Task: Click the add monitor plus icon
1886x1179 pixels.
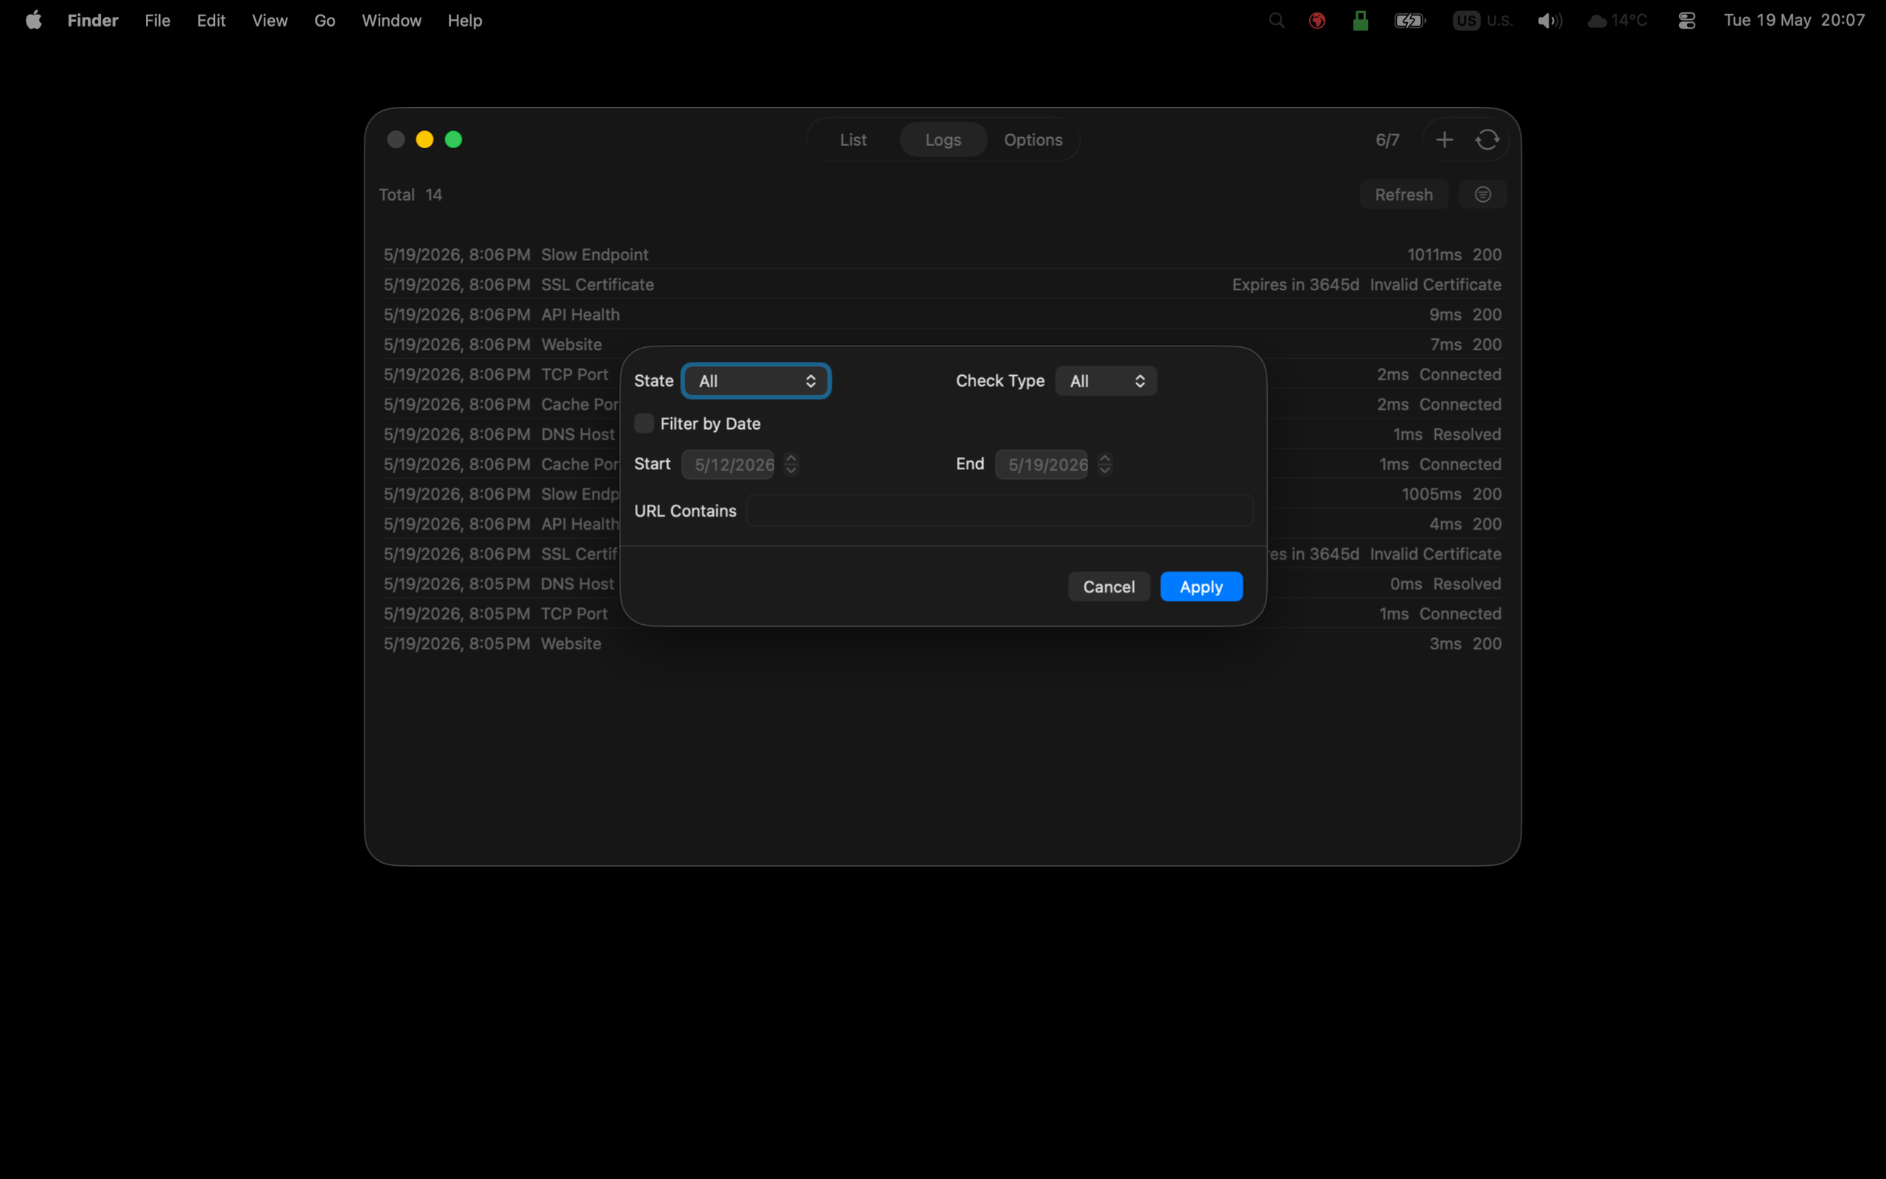Action: tap(1444, 139)
